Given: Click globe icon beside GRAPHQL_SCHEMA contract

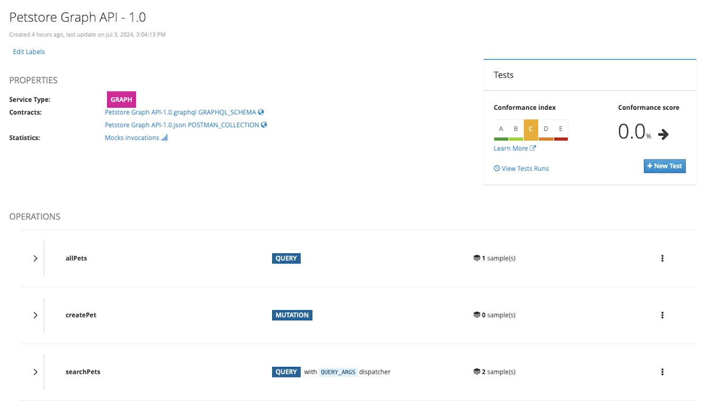Looking at the screenshot, I should [x=261, y=112].
